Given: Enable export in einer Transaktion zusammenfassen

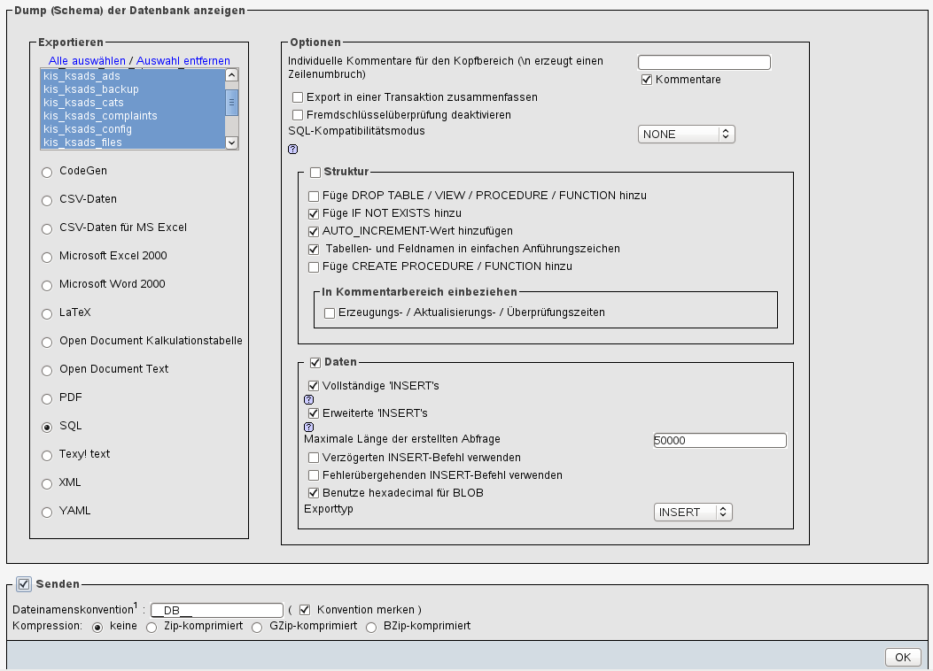Looking at the screenshot, I should (x=298, y=97).
